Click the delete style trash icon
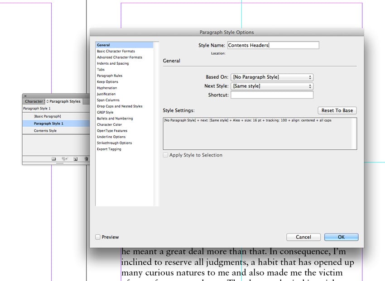385x281 pixels. (86, 159)
